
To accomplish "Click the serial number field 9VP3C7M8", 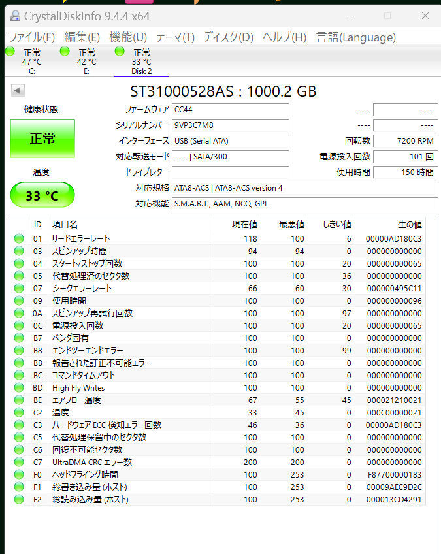I will pyautogui.click(x=231, y=125).
